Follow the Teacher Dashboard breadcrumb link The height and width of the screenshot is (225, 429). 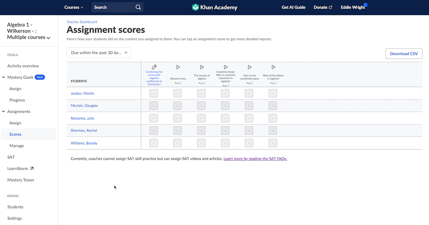pos(82,22)
